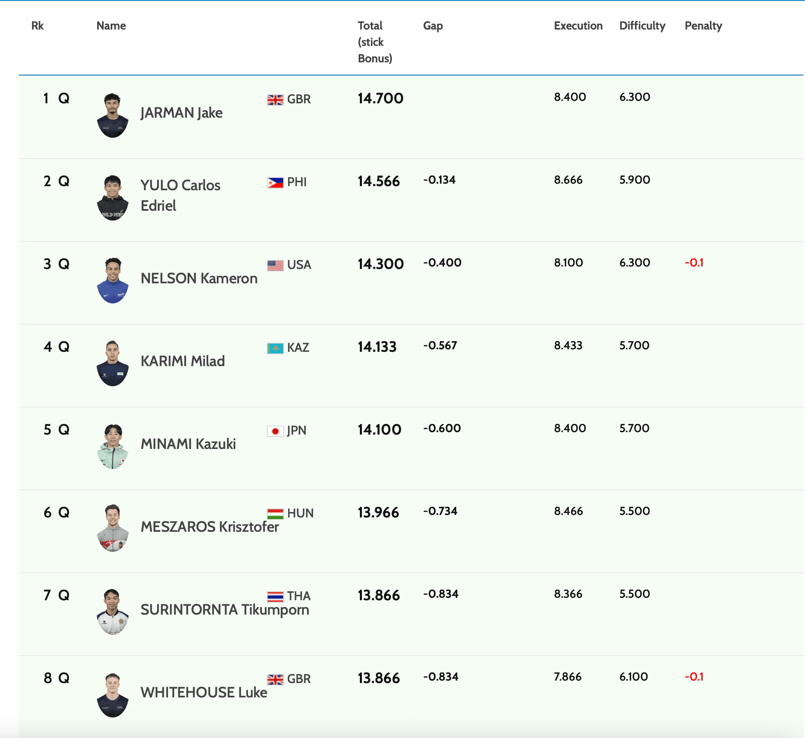
Task: Click KARIMI Milad's athlete photo
Action: point(113,363)
